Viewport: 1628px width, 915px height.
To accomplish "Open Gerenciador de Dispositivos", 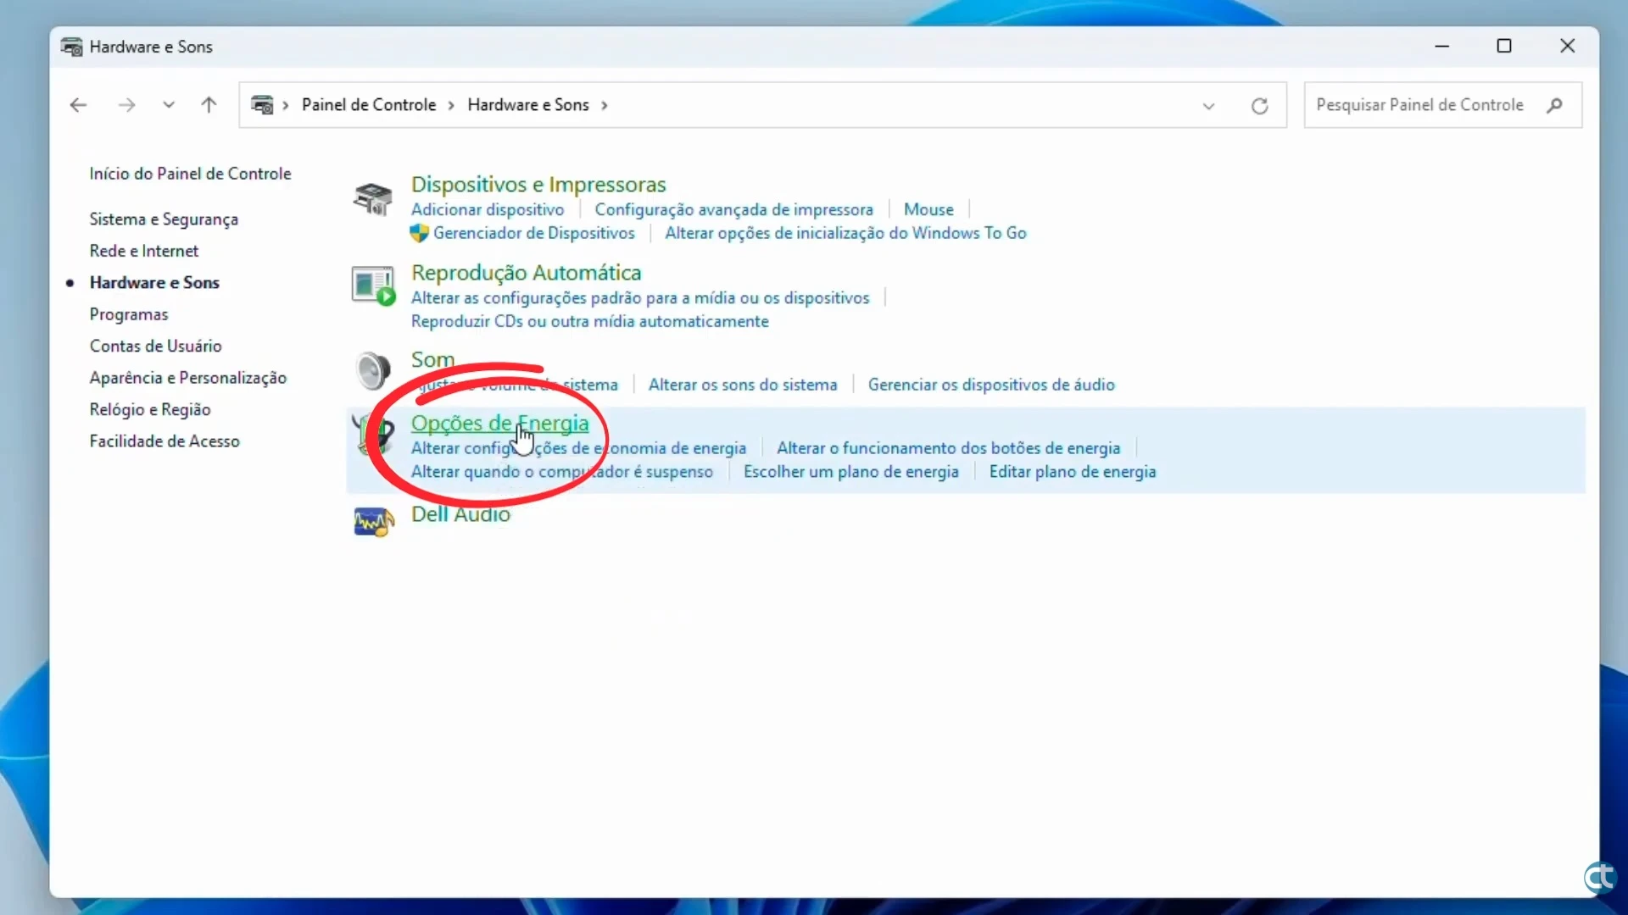I will [533, 233].
